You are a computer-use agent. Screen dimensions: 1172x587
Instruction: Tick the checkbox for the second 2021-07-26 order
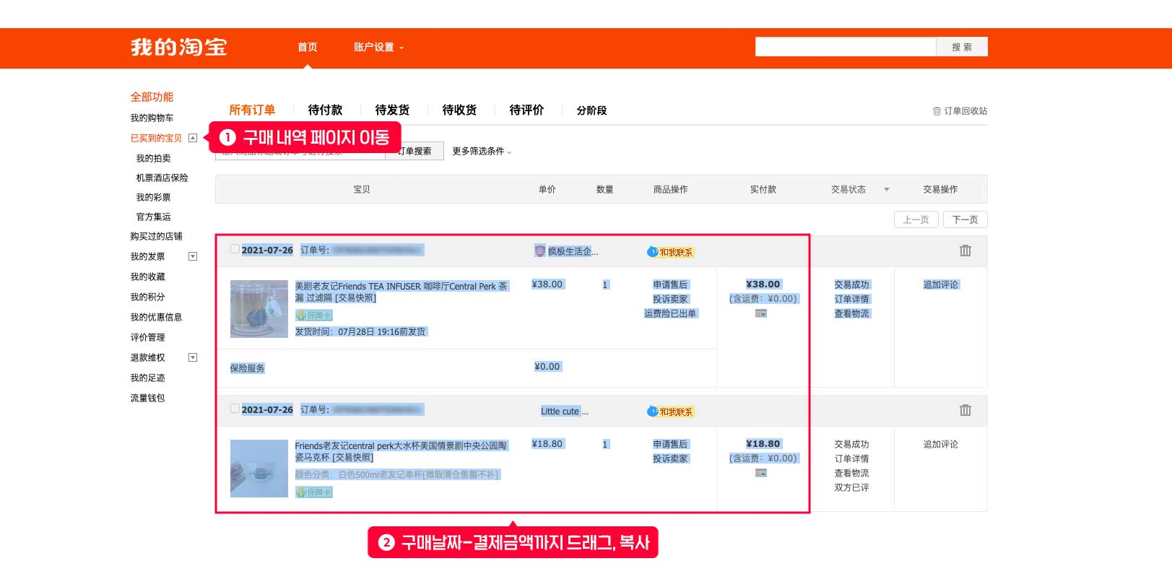pos(235,409)
